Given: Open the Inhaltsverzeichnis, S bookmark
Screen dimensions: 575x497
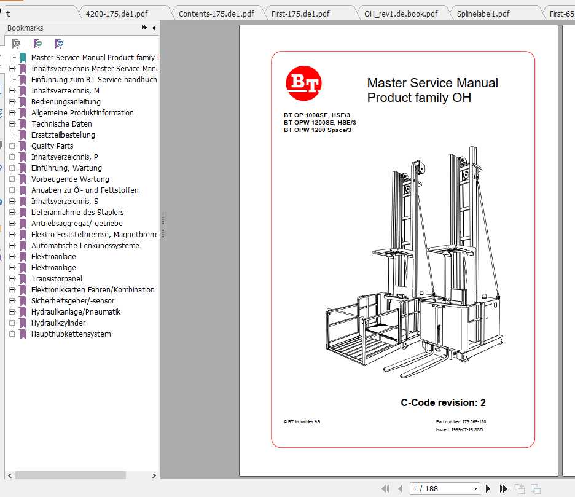Looking at the screenshot, I should pos(65,201).
